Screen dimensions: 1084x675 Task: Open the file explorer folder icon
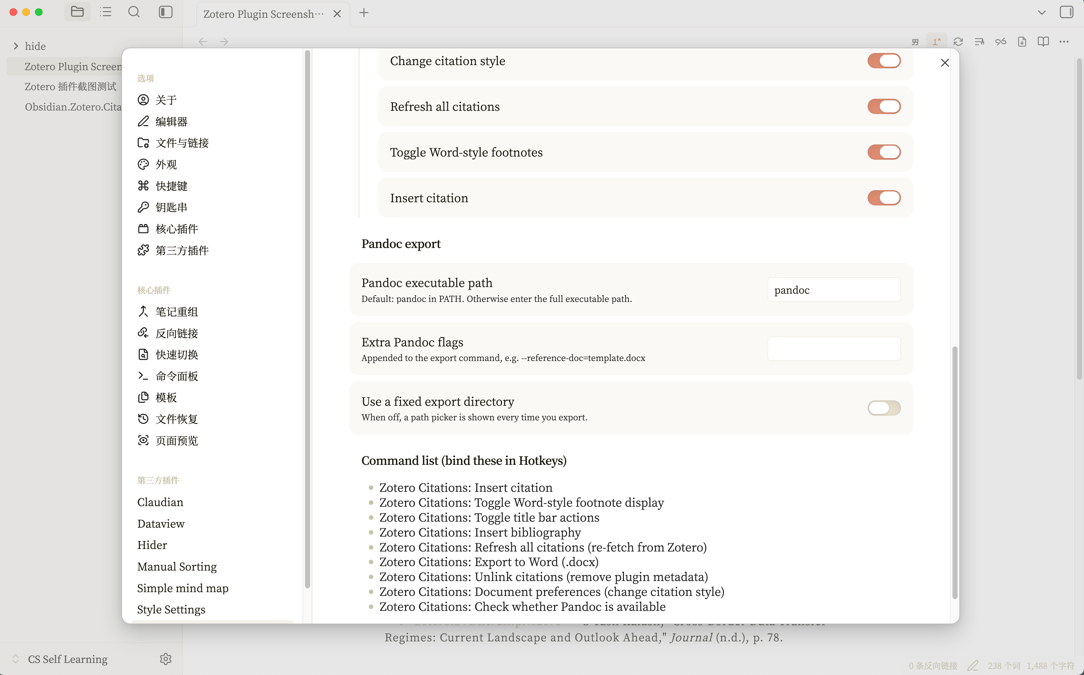(77, 12)
